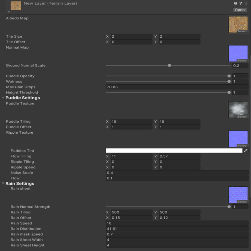Image resolution: width=251 pixels, height=251 pixels.
Task: Click the Flow value field
Action: click(x=177, y=178)
